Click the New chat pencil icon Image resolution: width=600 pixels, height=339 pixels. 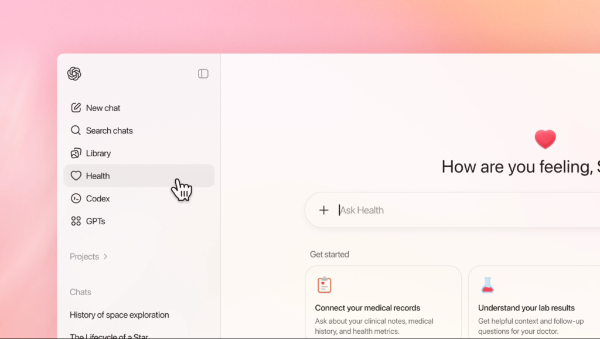pyautogui.click(x=76, y=108)
